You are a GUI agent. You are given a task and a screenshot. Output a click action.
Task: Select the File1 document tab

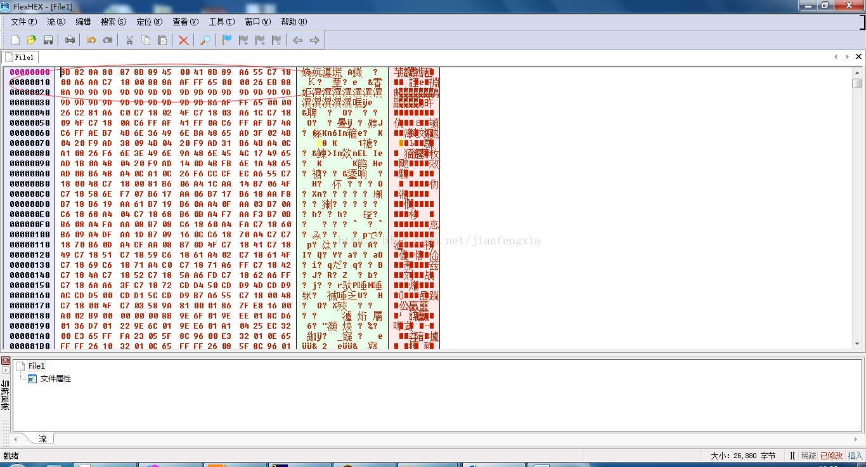22,57
